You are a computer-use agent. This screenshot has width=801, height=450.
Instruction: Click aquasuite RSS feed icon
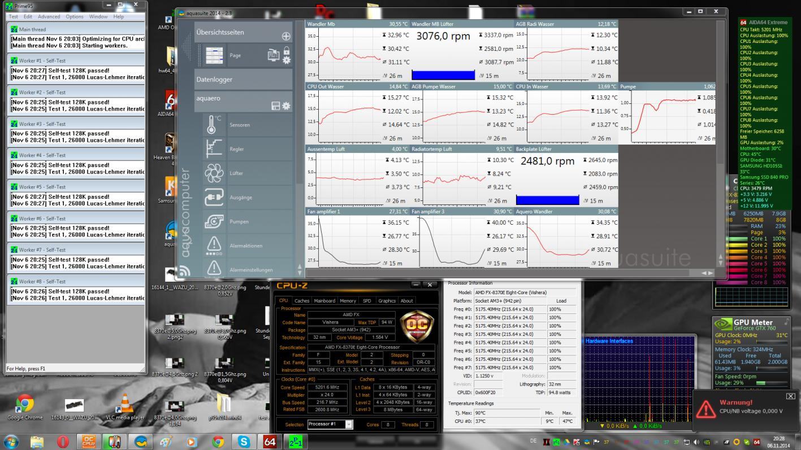pyautogui.click(x=184, y=271)
